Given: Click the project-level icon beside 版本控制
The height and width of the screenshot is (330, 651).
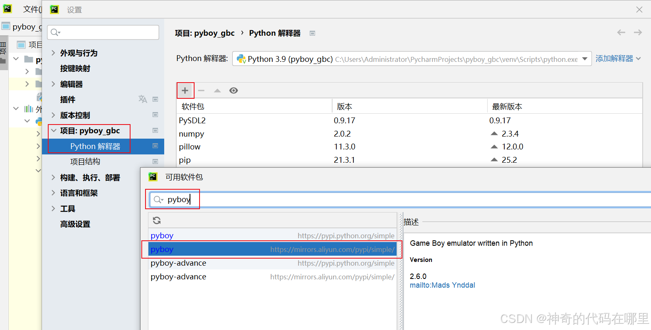Looking at the screenshot, I should coord(155,115).
